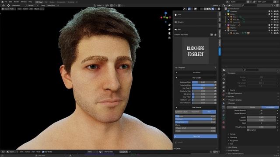Open the All Categories dropdown

click(196, 68)
